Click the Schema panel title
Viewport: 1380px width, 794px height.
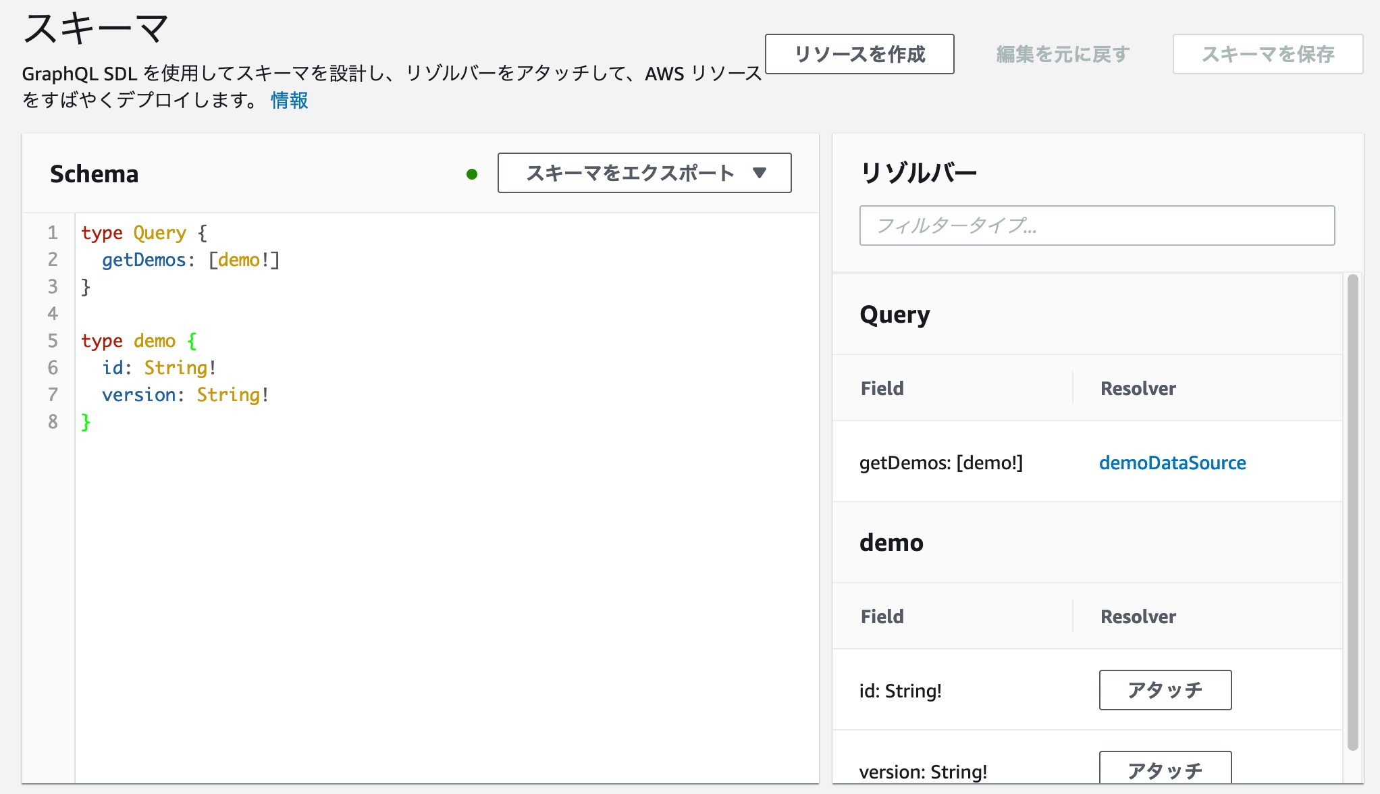point(94,174)
